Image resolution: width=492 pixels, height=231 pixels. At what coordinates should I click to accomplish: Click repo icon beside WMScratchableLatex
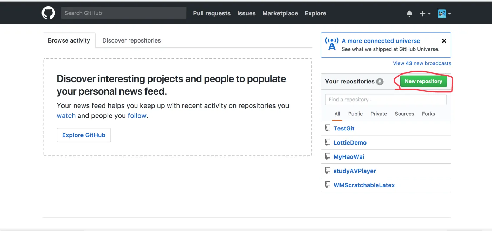point(328,185)
